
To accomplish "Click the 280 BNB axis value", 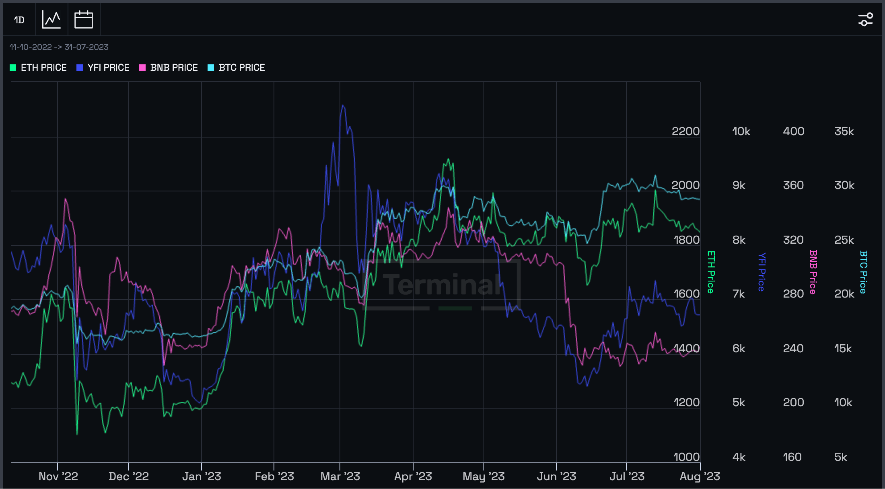I will pos(794,294).
